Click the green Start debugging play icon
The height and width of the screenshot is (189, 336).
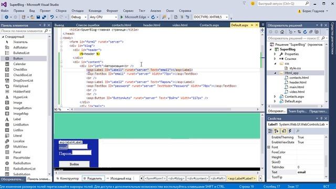(x=121, y=17)
